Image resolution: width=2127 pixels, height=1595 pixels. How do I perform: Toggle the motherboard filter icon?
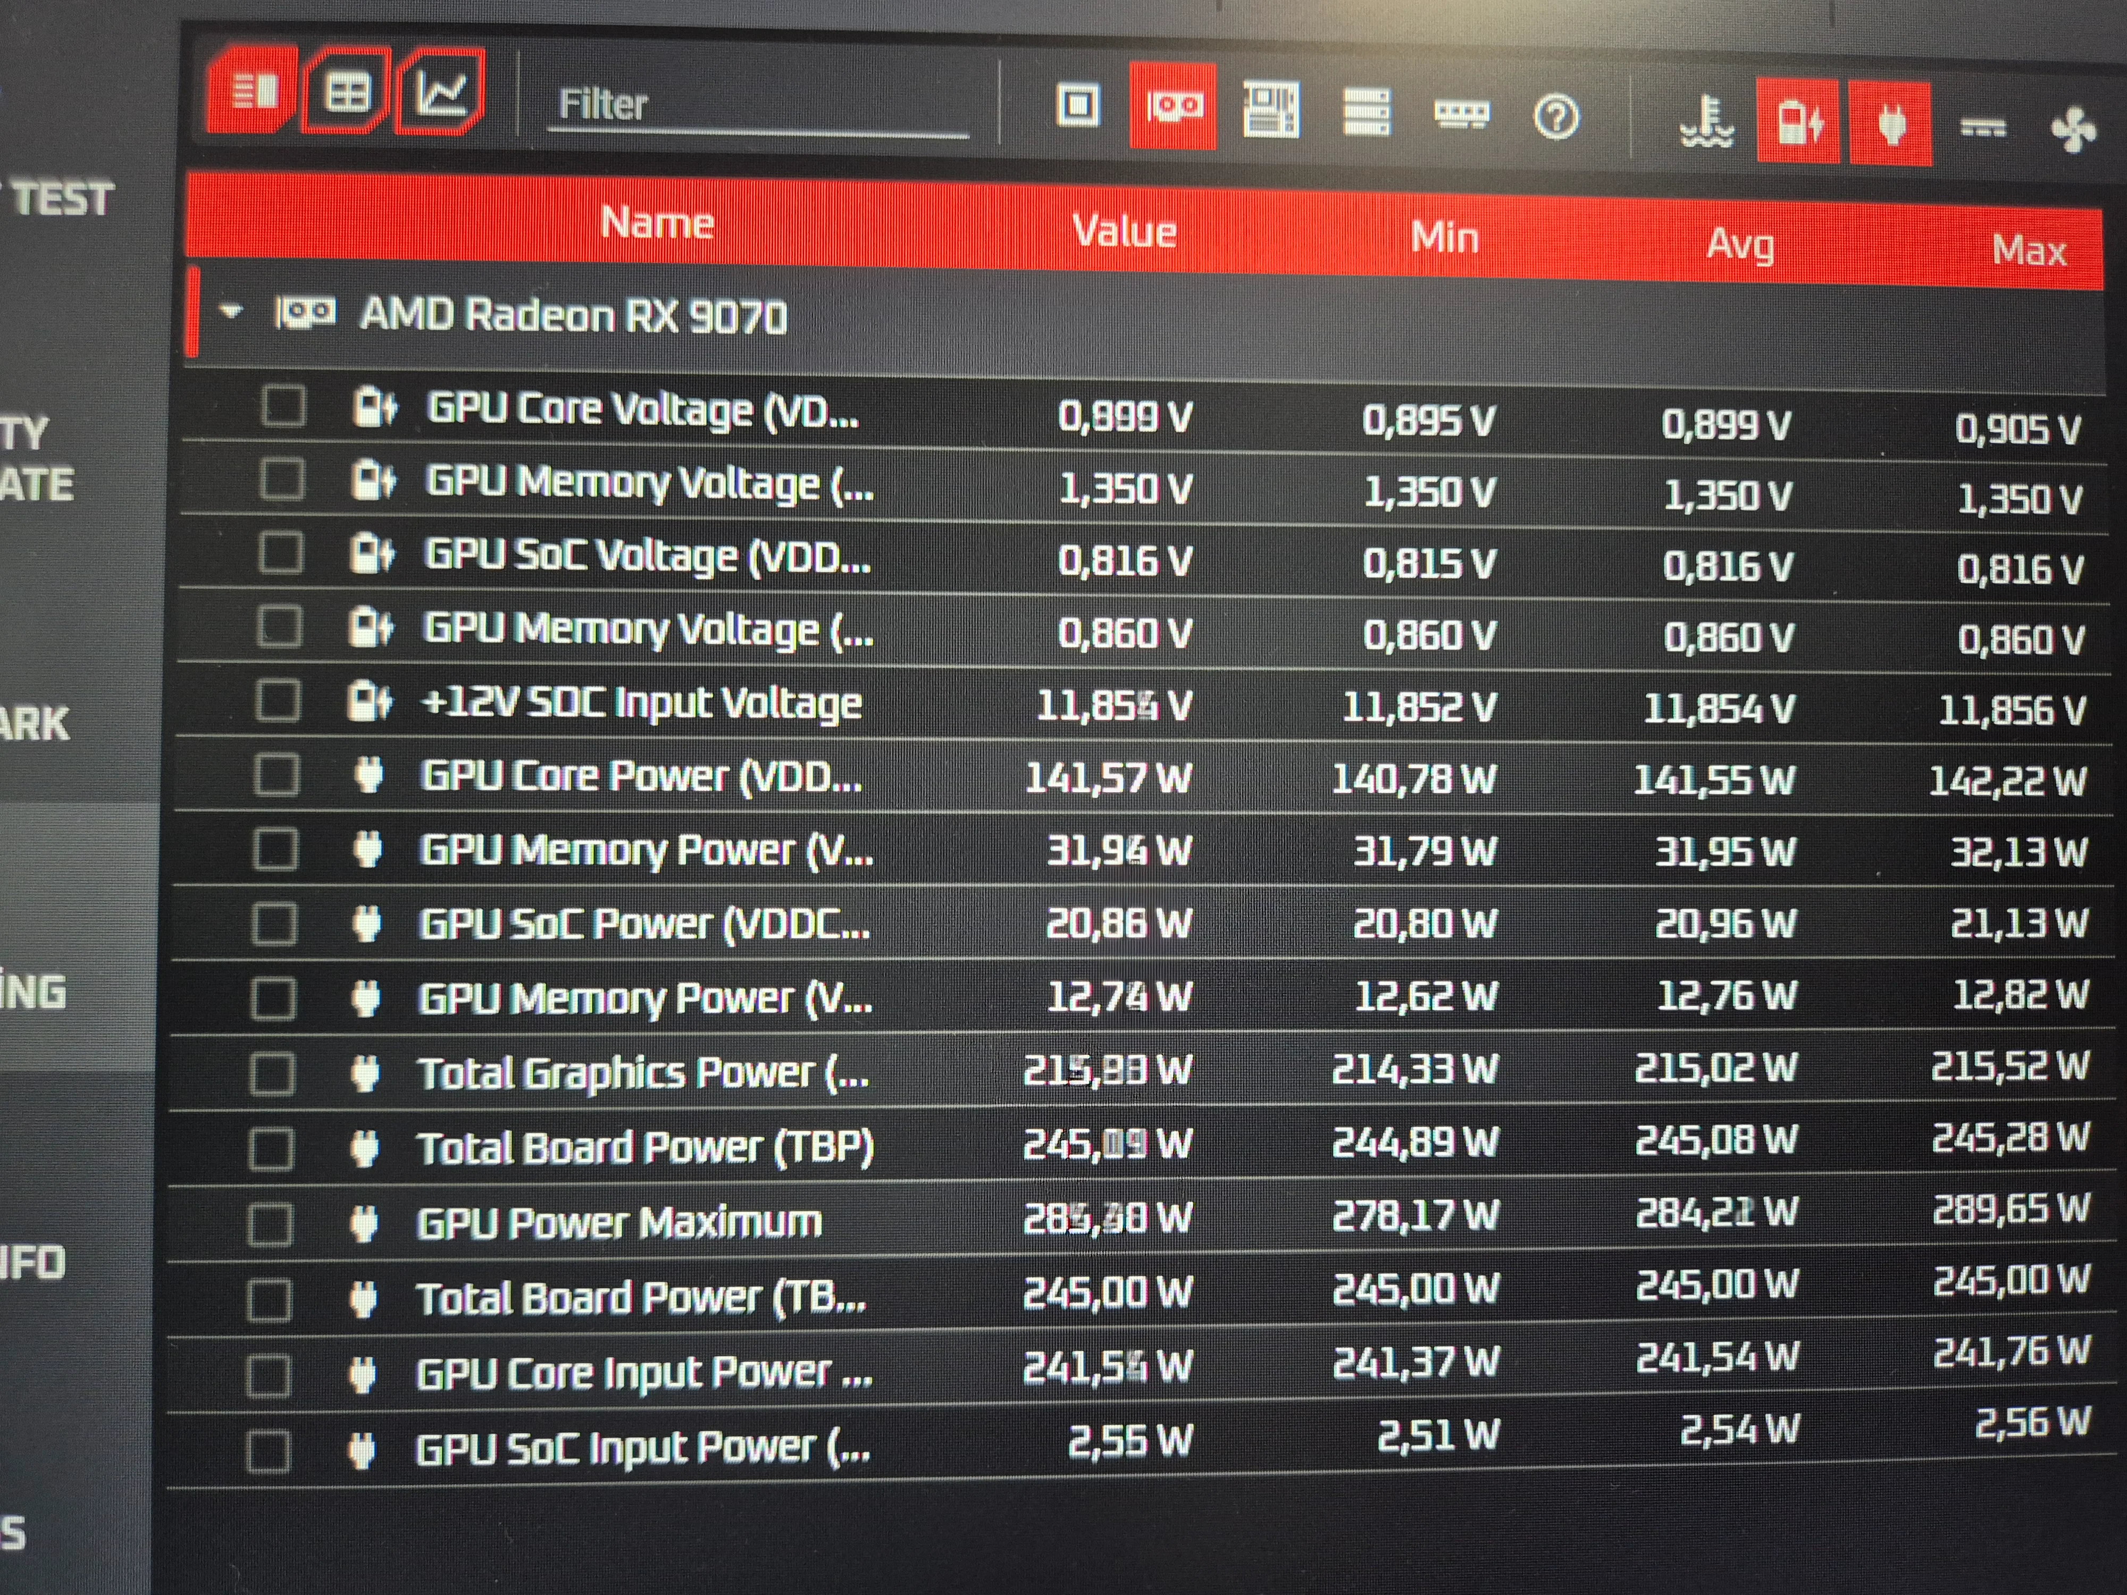coord(1270,110)
